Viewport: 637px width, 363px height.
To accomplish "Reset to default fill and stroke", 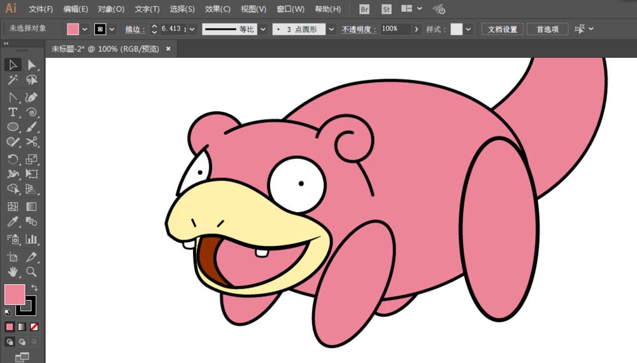I will pos(7,312).
